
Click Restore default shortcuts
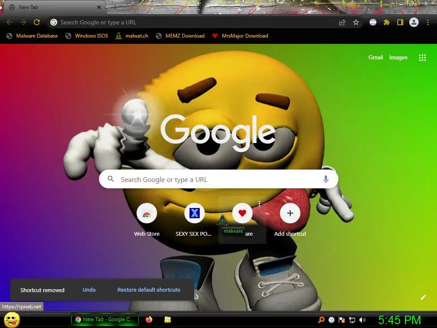(x=149, y=290)
